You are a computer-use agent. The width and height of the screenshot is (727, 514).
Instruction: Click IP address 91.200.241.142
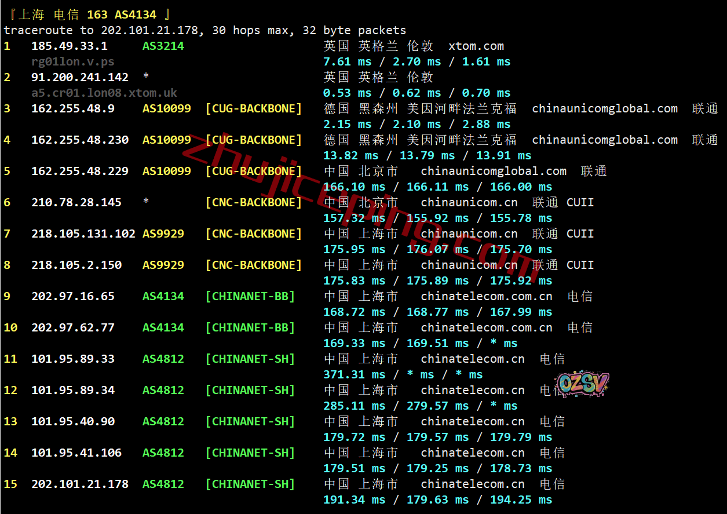[80, 78]
